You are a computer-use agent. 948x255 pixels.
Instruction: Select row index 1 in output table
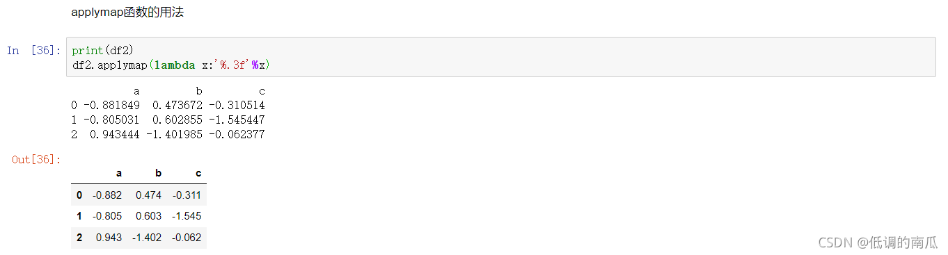coord(79,216)
